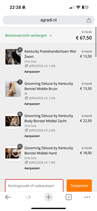
Task: Open the Body Borstel Middel Zacht thumbnail
Action: tap(13, 121)
